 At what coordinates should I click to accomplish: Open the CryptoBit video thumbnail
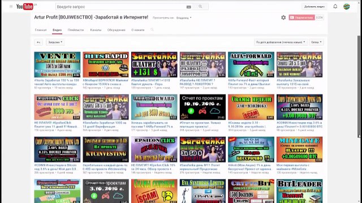coord(251,191)
